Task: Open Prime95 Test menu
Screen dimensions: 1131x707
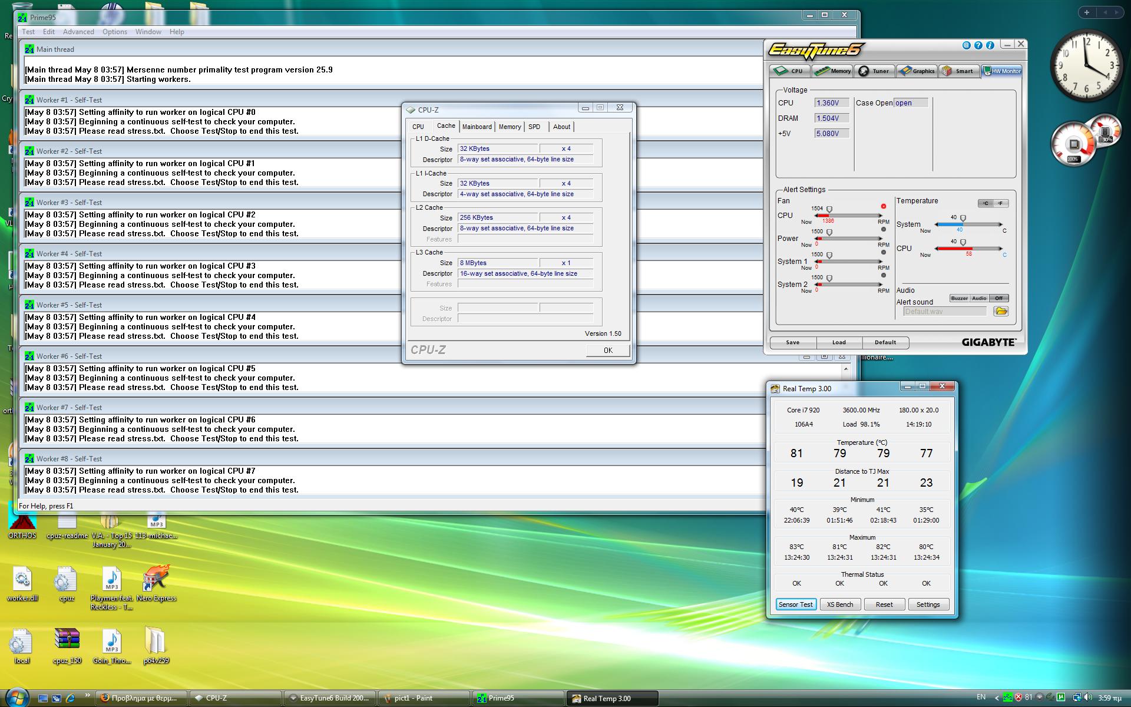Action: (x=28, y=32)
